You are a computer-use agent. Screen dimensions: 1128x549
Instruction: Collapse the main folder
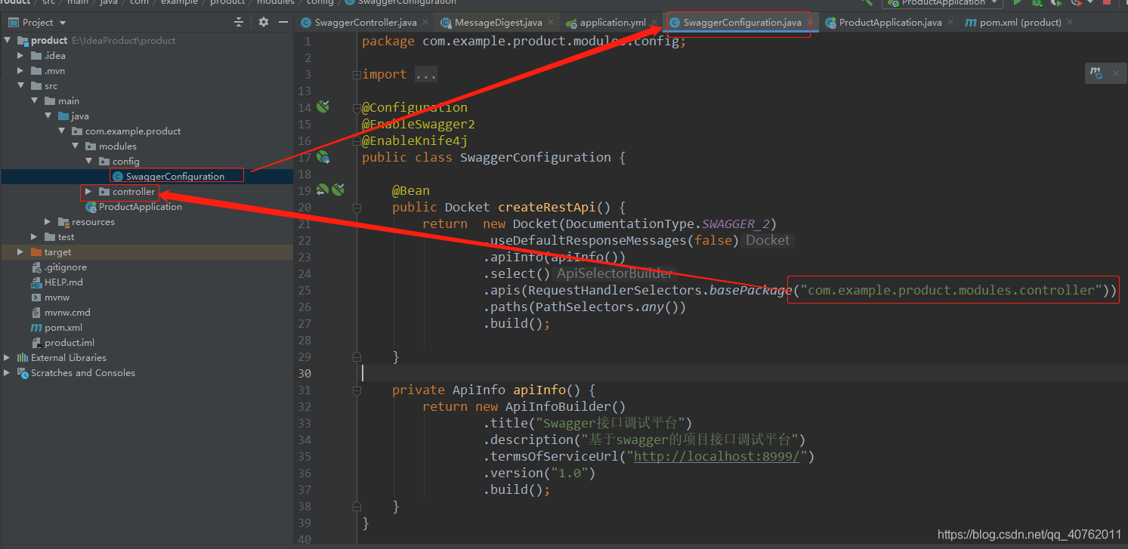[35, 101]
